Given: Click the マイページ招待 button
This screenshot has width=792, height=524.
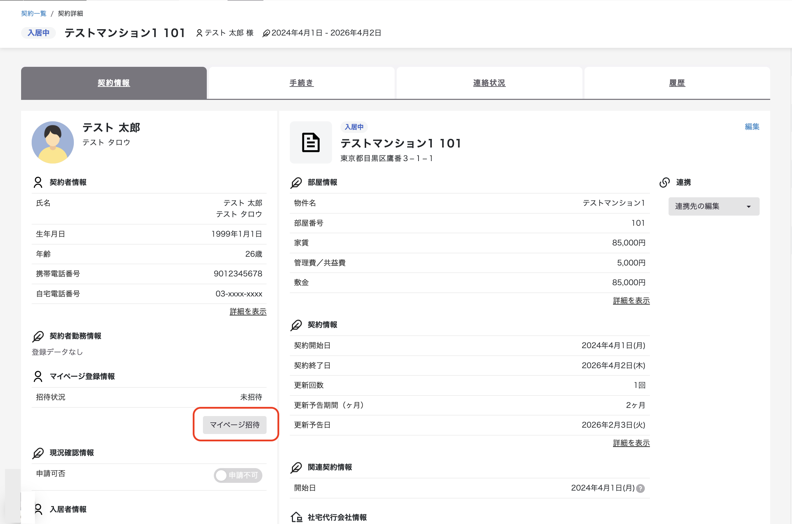Looking at the screenshot, I should pos(235,425).
